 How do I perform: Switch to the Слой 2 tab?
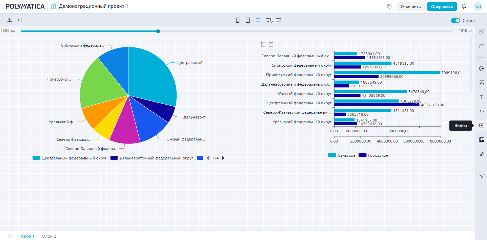(49, 236)
